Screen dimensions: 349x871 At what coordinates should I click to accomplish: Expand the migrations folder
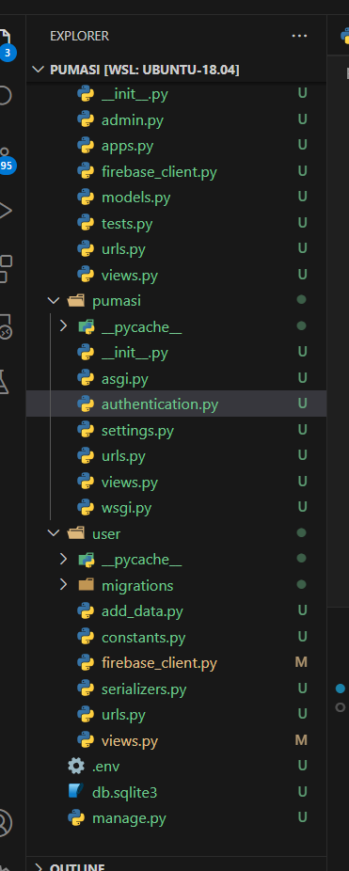click(x=63, y=585)
